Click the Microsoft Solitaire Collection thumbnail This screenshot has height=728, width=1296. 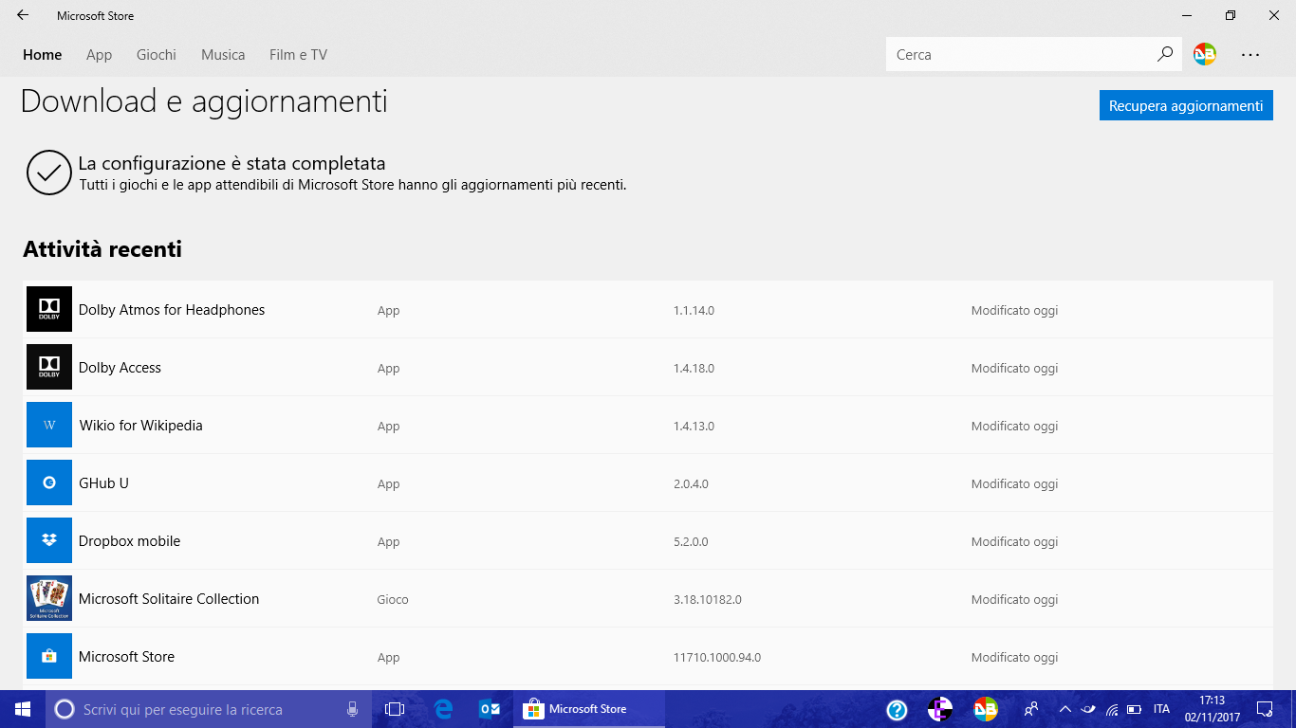point(49,598)
